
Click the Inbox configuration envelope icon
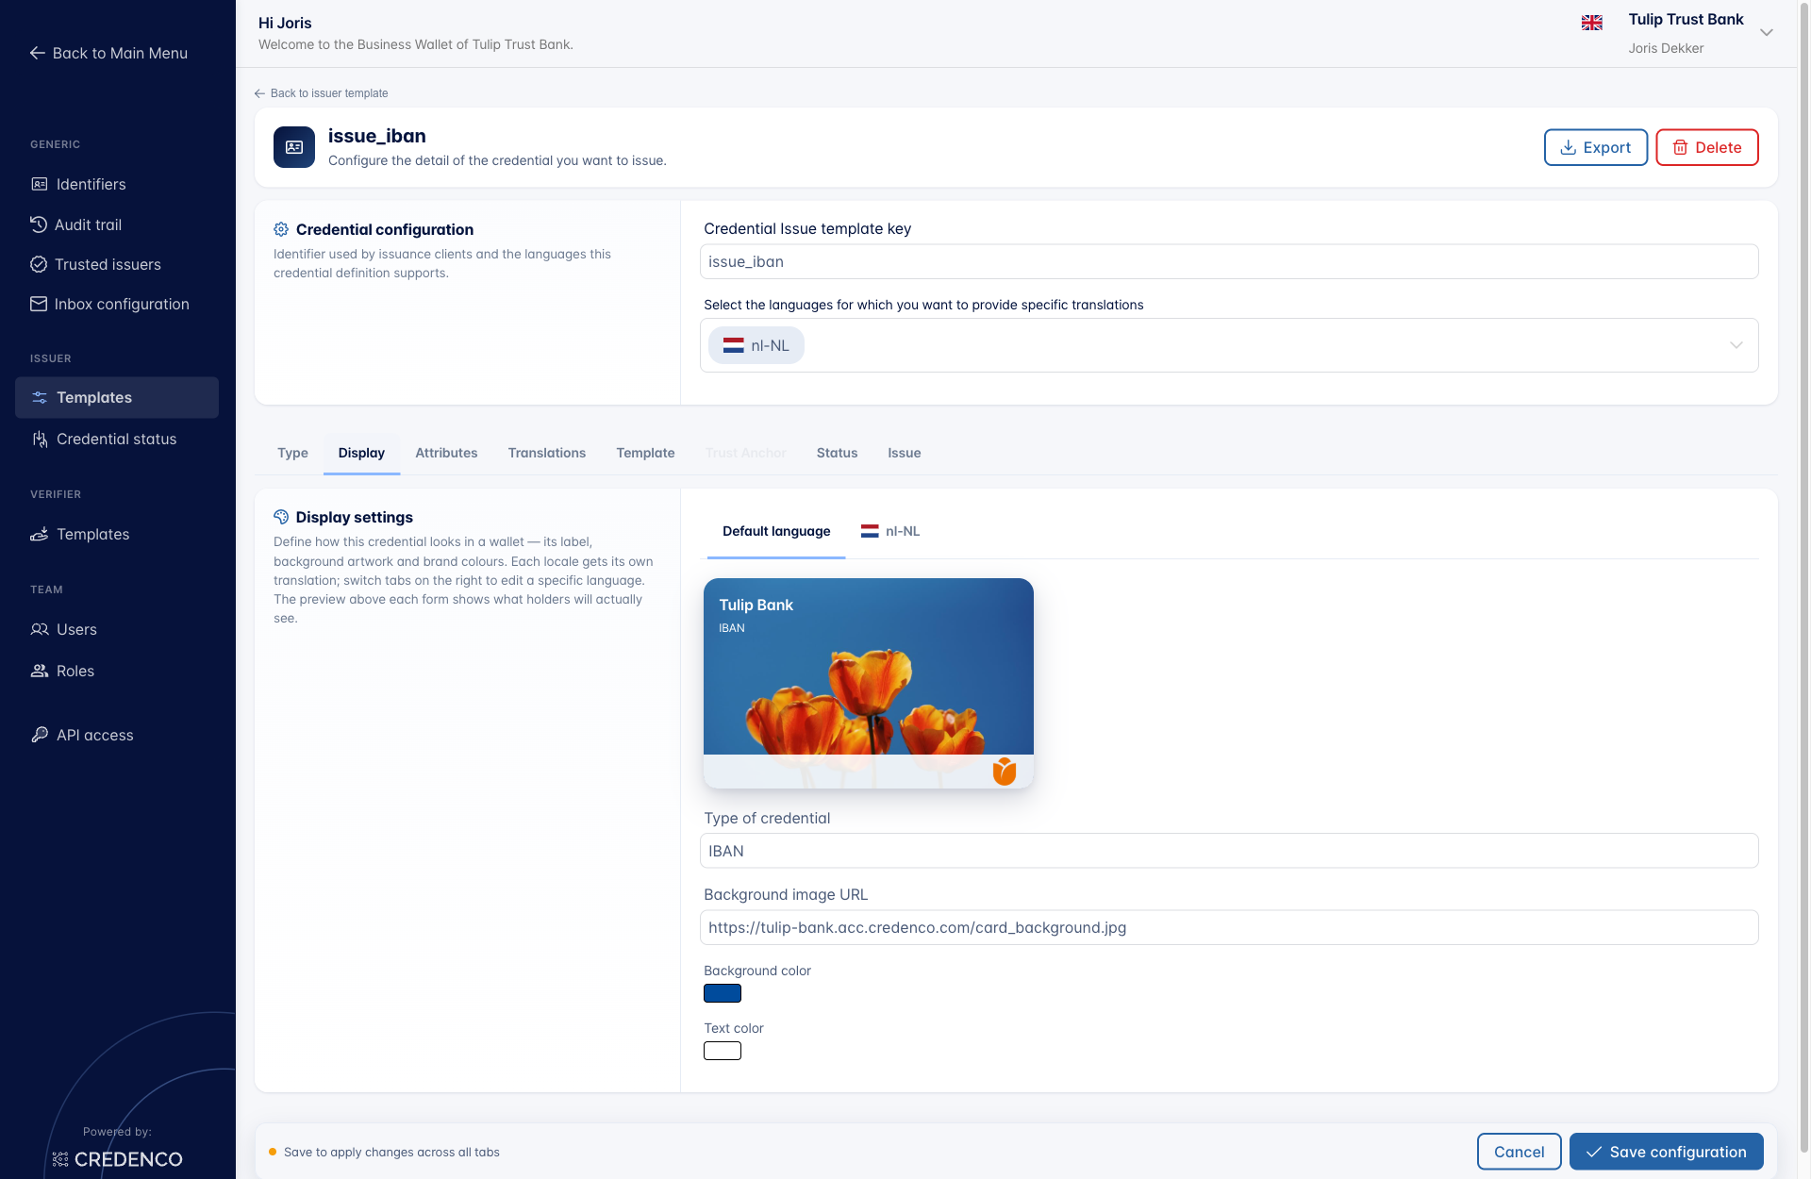pyautogui.click(x=39, y=304)
